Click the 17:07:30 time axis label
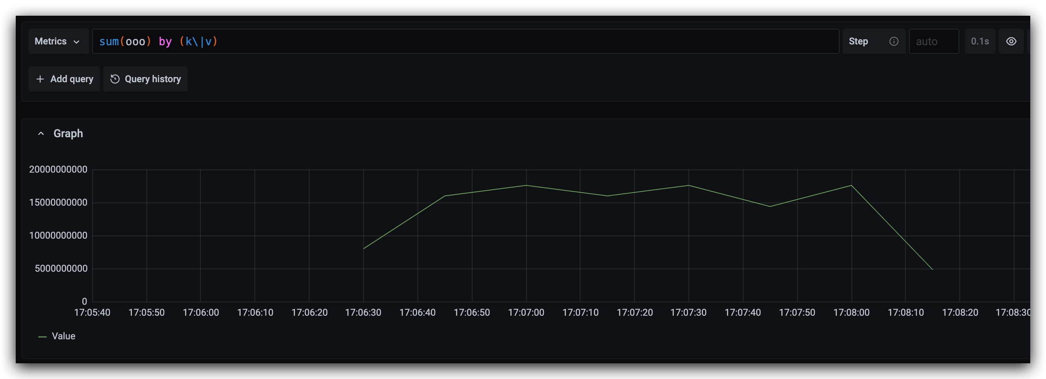The width and height of the screenshot is (1046, 379). pos(688,313)
